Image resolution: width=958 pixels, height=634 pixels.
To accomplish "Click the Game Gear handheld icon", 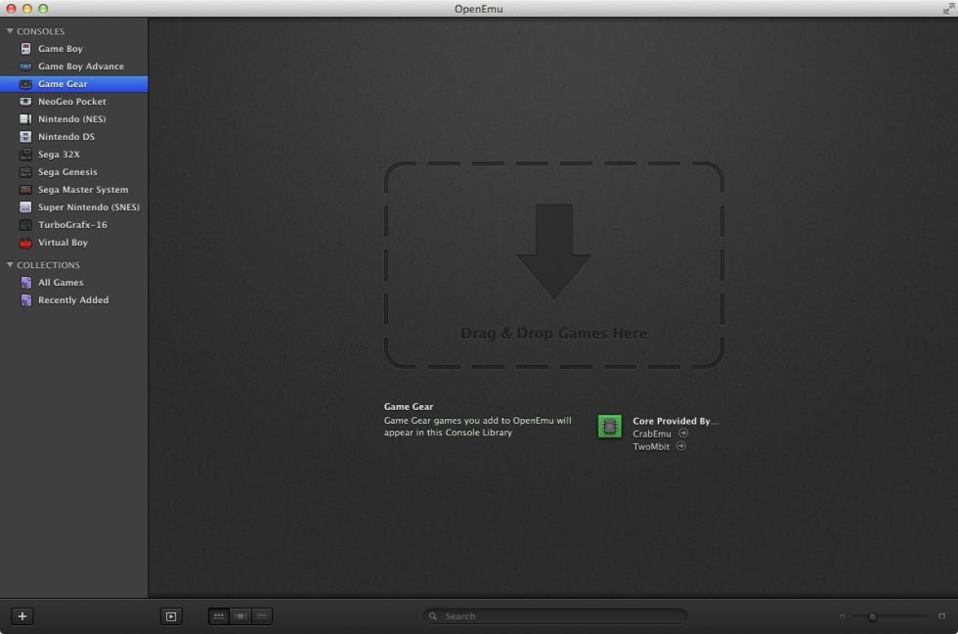I will click(x=25, y=84).
